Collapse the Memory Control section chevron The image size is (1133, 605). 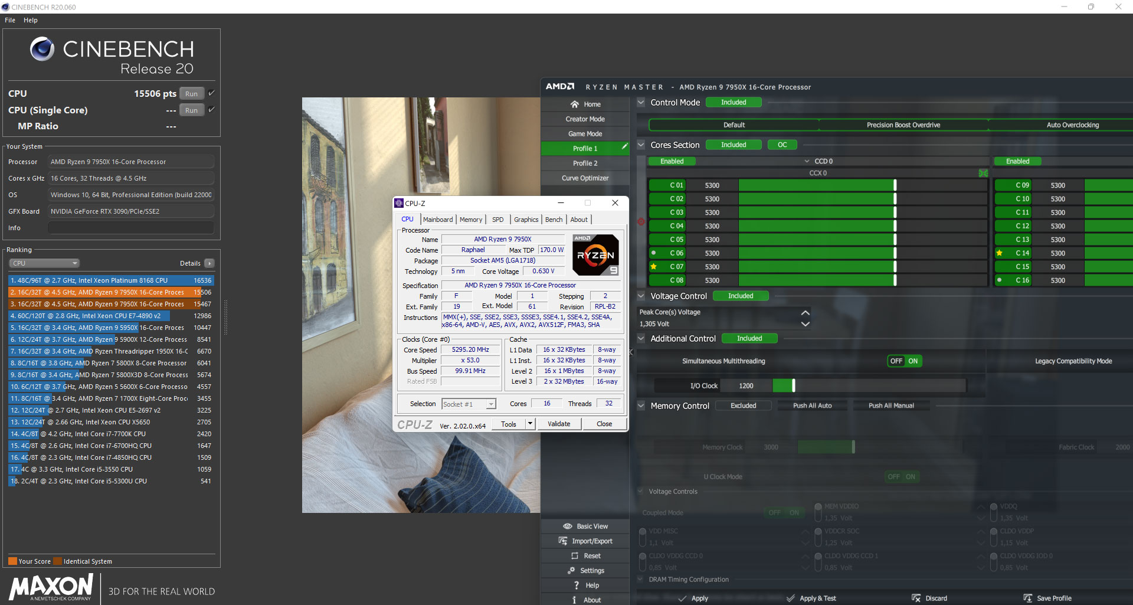(x=641, y=405)
